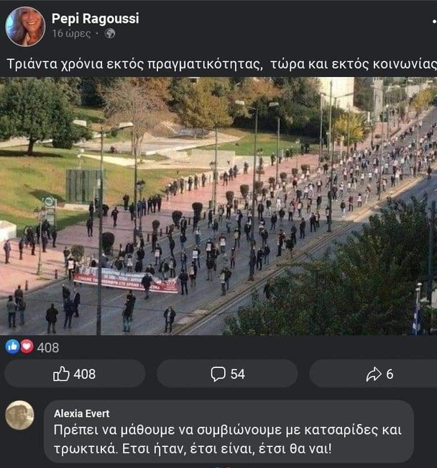
Task: Click the red heart reaction icon
Action: 27,347
